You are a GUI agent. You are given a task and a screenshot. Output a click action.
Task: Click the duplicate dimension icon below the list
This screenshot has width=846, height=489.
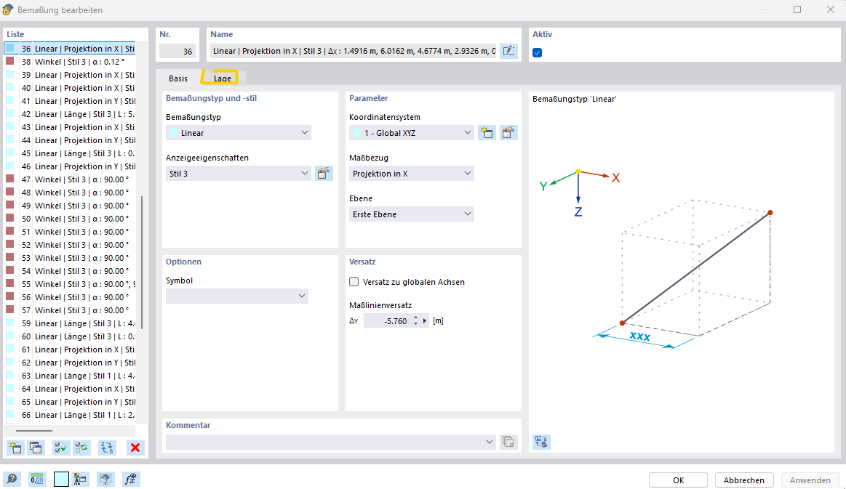click(36, 448)
